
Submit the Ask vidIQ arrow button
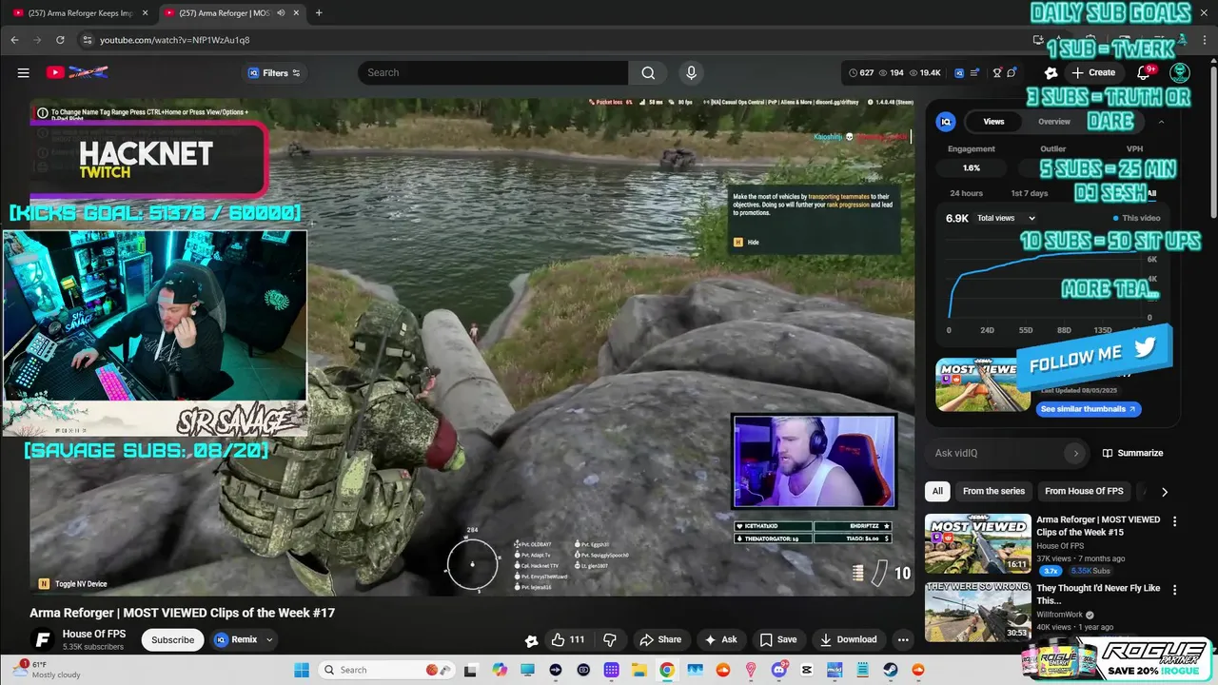1076,453
